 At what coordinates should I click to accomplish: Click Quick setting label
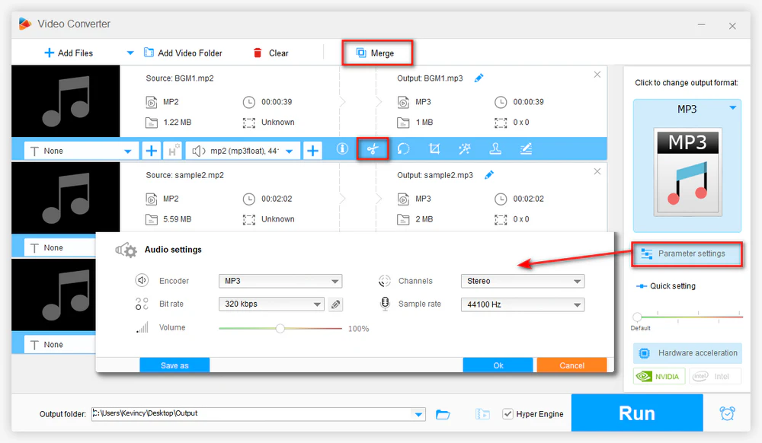coord(673,286)
